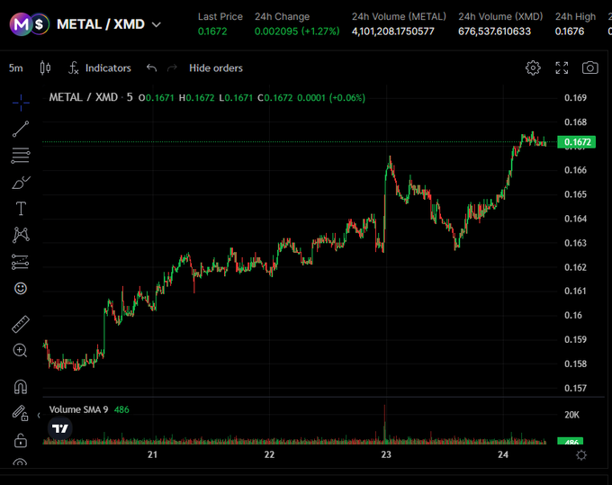Toggle stay in drawing mode
The image size is (612, 485).
[x=21, y=413]
